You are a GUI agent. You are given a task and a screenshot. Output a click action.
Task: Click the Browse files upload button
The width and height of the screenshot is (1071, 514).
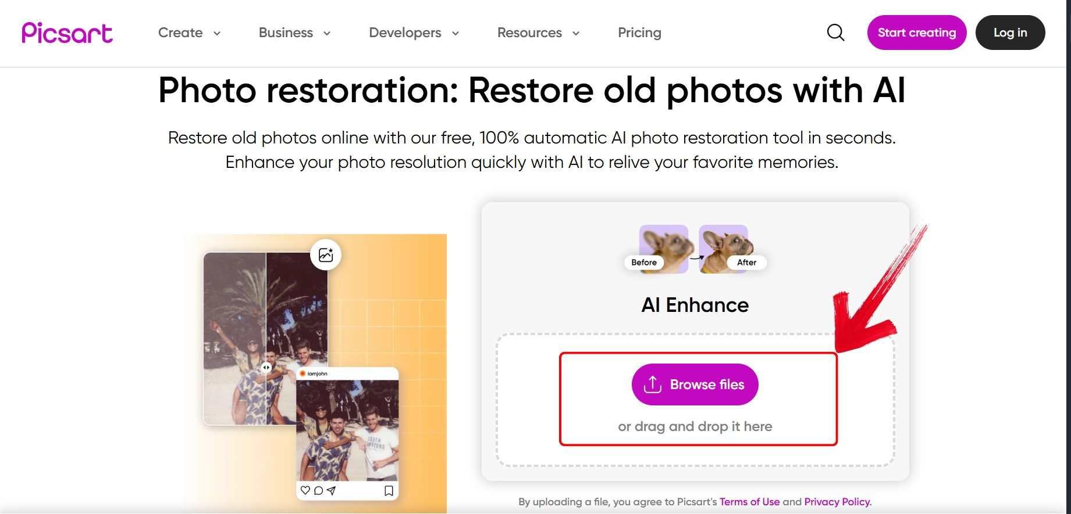tap(695, 384)
